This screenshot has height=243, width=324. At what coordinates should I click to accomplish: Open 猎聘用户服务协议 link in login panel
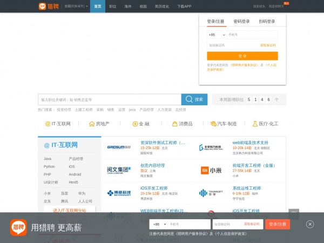(244, 65)
